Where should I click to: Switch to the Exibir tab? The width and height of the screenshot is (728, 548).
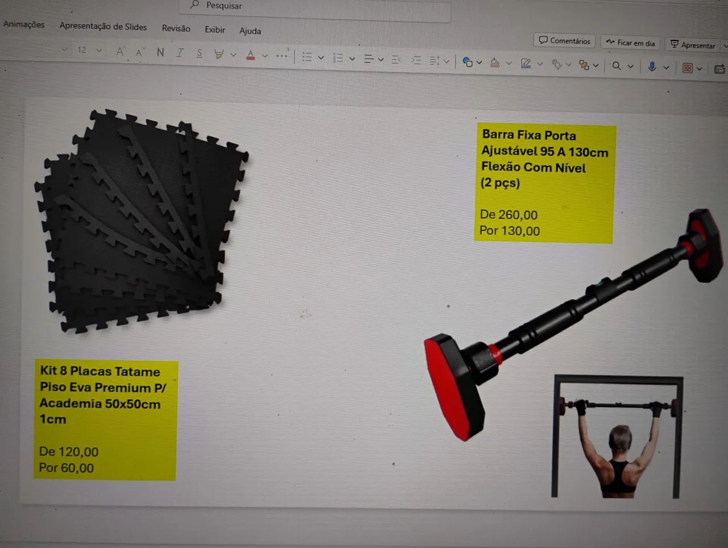tap(215, 30)
